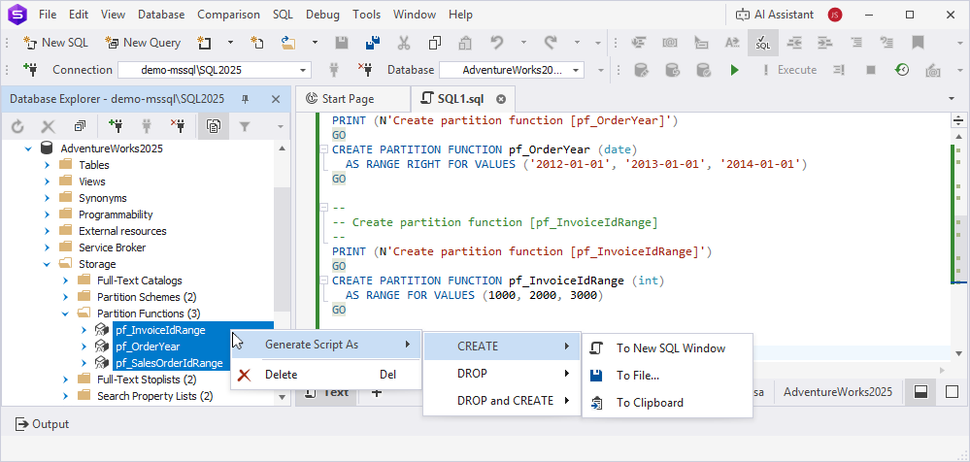Click the bookmark flag icon in toolbar

(918, 43)
